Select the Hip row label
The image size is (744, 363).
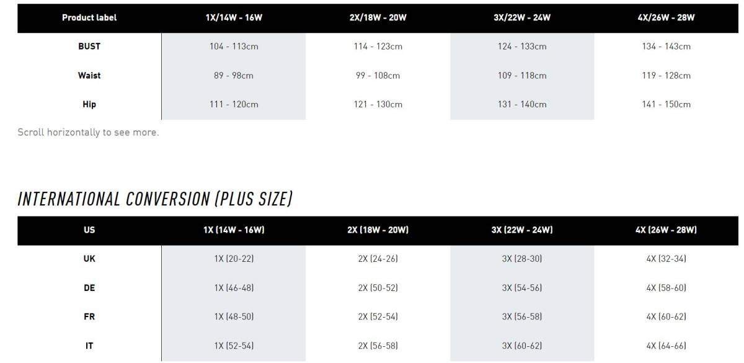(89, 104)
